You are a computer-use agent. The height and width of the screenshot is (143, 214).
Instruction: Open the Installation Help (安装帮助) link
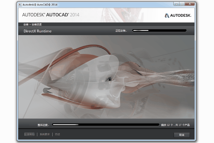[29, 134]
